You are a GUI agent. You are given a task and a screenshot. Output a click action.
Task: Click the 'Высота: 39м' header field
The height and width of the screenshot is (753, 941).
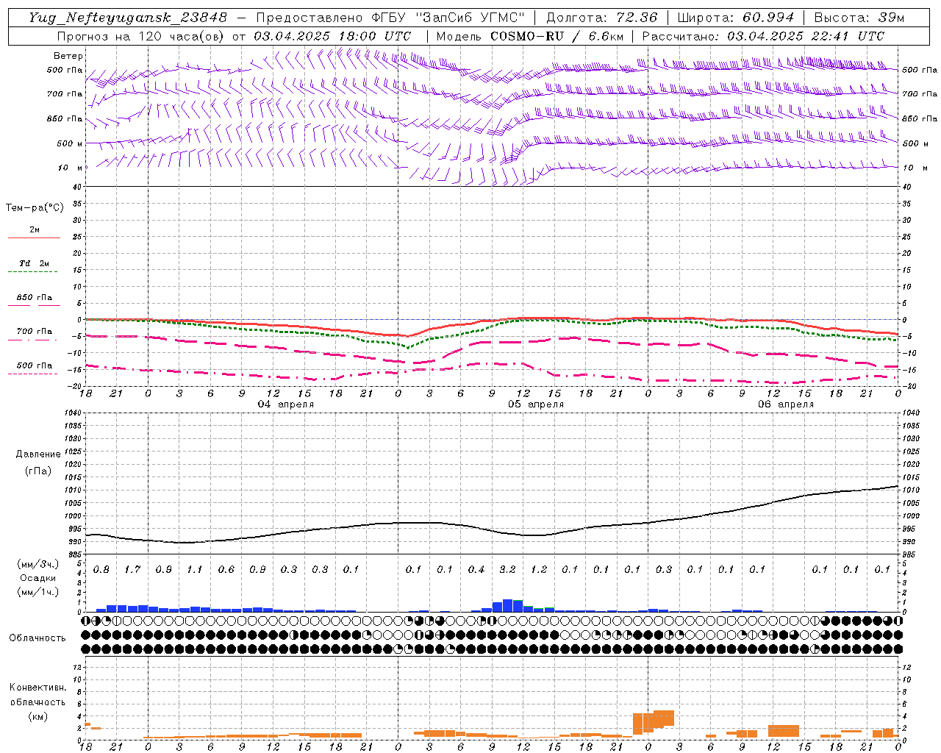[859, 18]
